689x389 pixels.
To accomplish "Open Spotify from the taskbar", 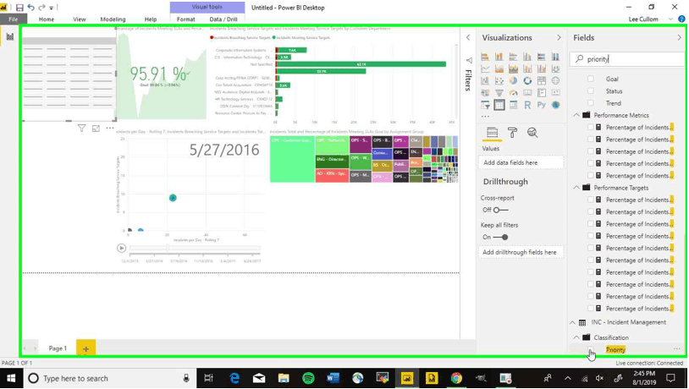I will point(308,378).
